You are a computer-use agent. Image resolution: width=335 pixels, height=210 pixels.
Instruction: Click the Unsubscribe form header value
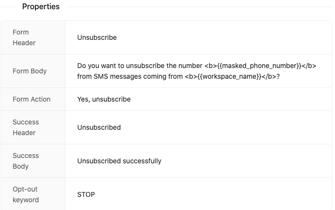97,37
